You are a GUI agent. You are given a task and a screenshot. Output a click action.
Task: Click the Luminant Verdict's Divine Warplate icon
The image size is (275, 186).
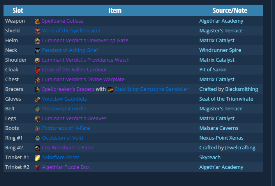(x=37, y=80)
